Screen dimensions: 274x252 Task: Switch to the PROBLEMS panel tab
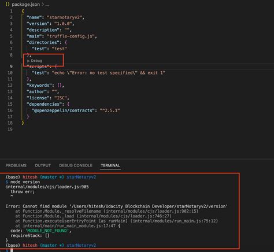click(x=16, y=165)
